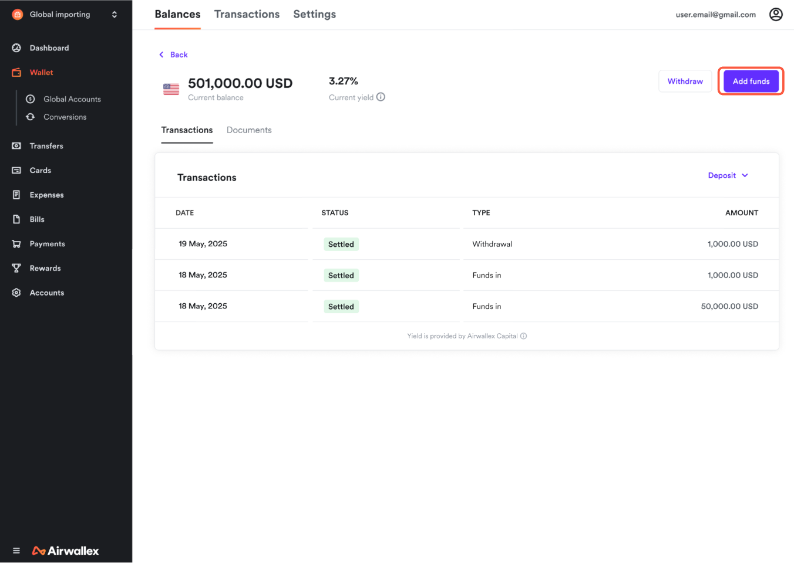The image size is (794, 563).
Task: Open the Settings top tab
Action: (x=314, y=15)
